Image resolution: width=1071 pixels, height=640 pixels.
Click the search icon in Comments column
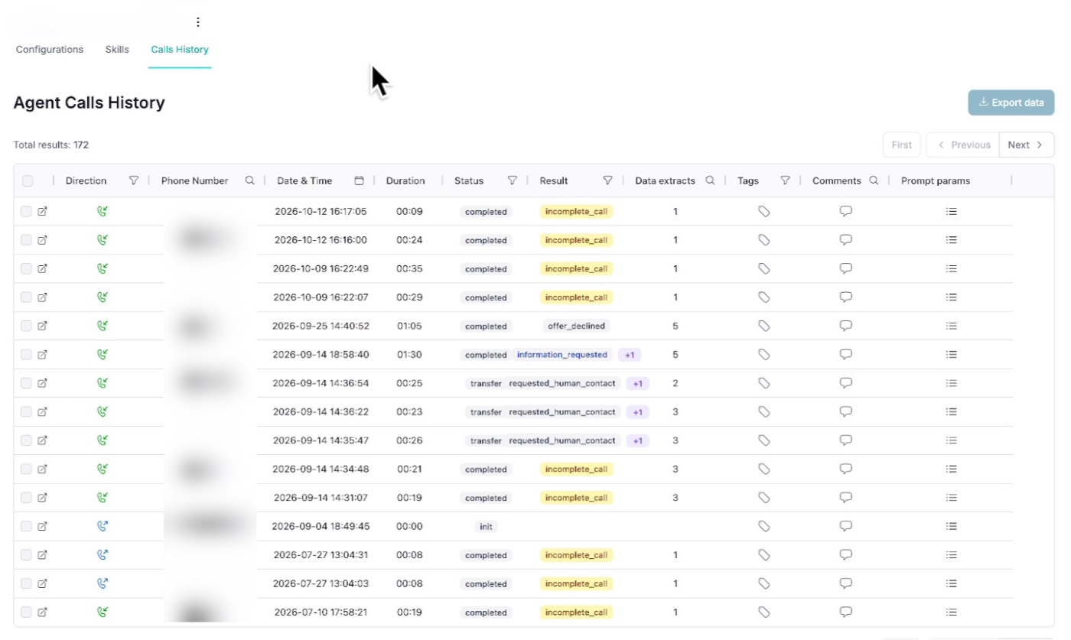click(874, 181)
